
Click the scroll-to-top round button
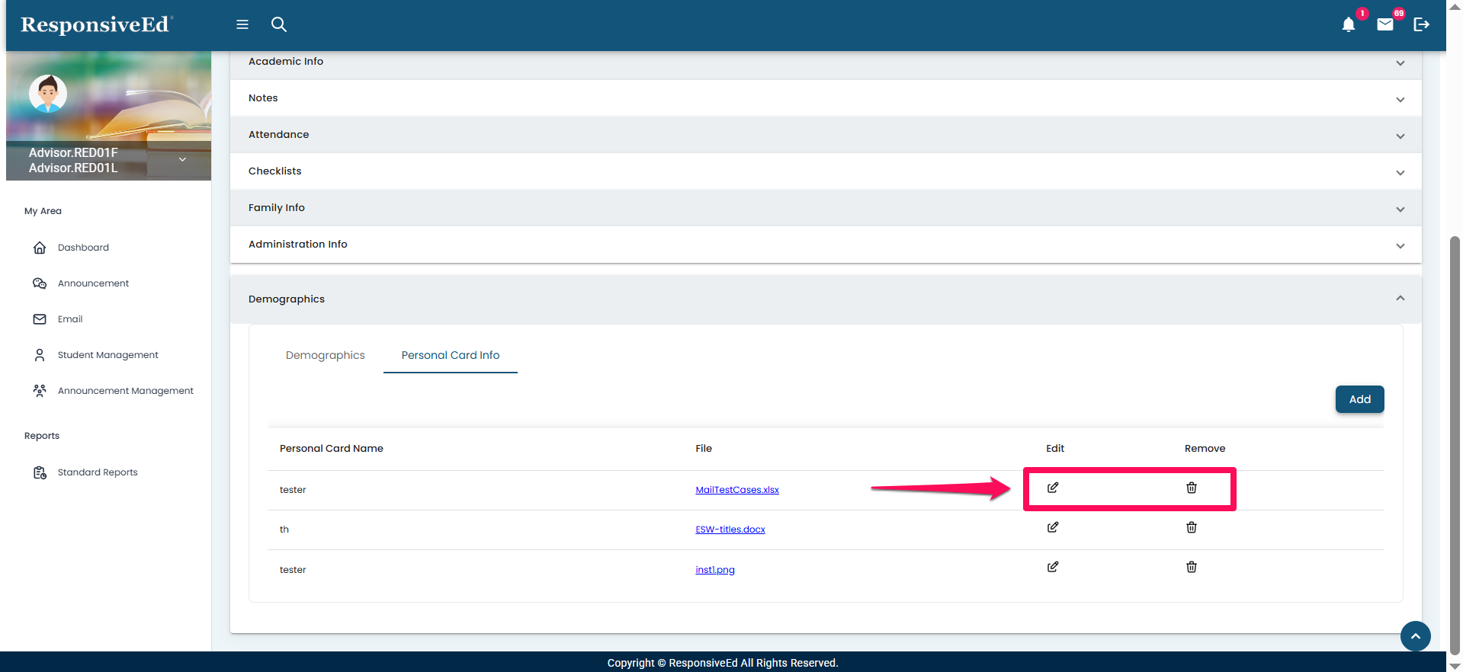[x=1415, y=636]
